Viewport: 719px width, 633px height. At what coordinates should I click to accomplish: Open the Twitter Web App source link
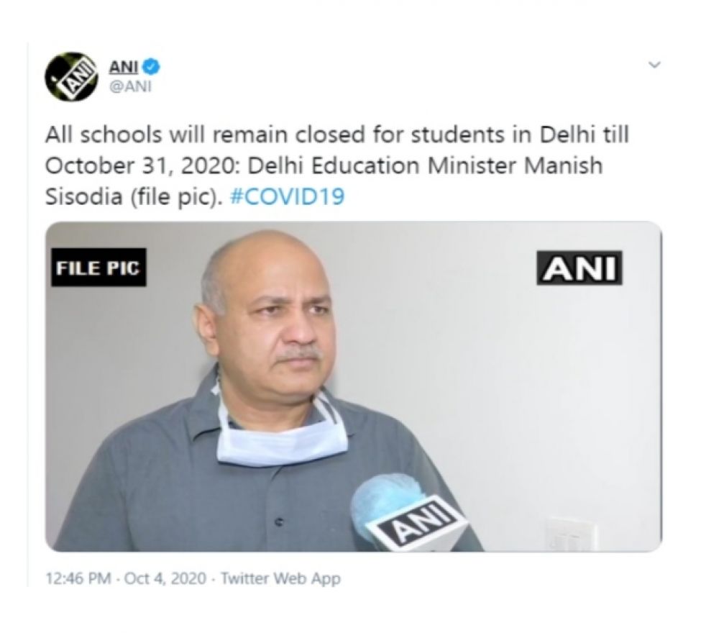click(x=280, y=578)
